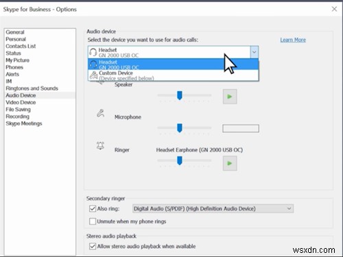Image resolution: width=343 pixels, height=257 pixels.
Task: Open Contacts List settings
Action: coord(21,46)
